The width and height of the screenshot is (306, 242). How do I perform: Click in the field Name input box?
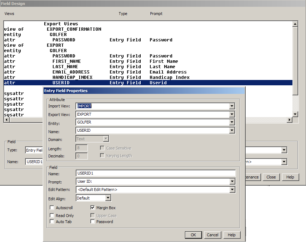point(155,173)
